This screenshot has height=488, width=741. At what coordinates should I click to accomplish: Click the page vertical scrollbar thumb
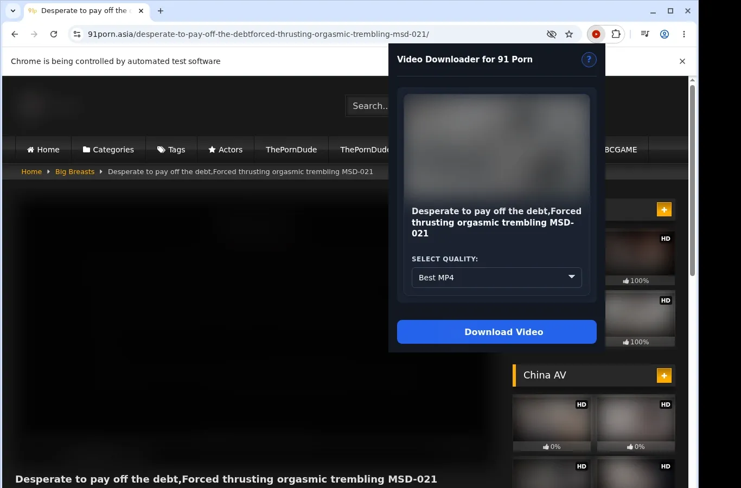pos(692,180)
